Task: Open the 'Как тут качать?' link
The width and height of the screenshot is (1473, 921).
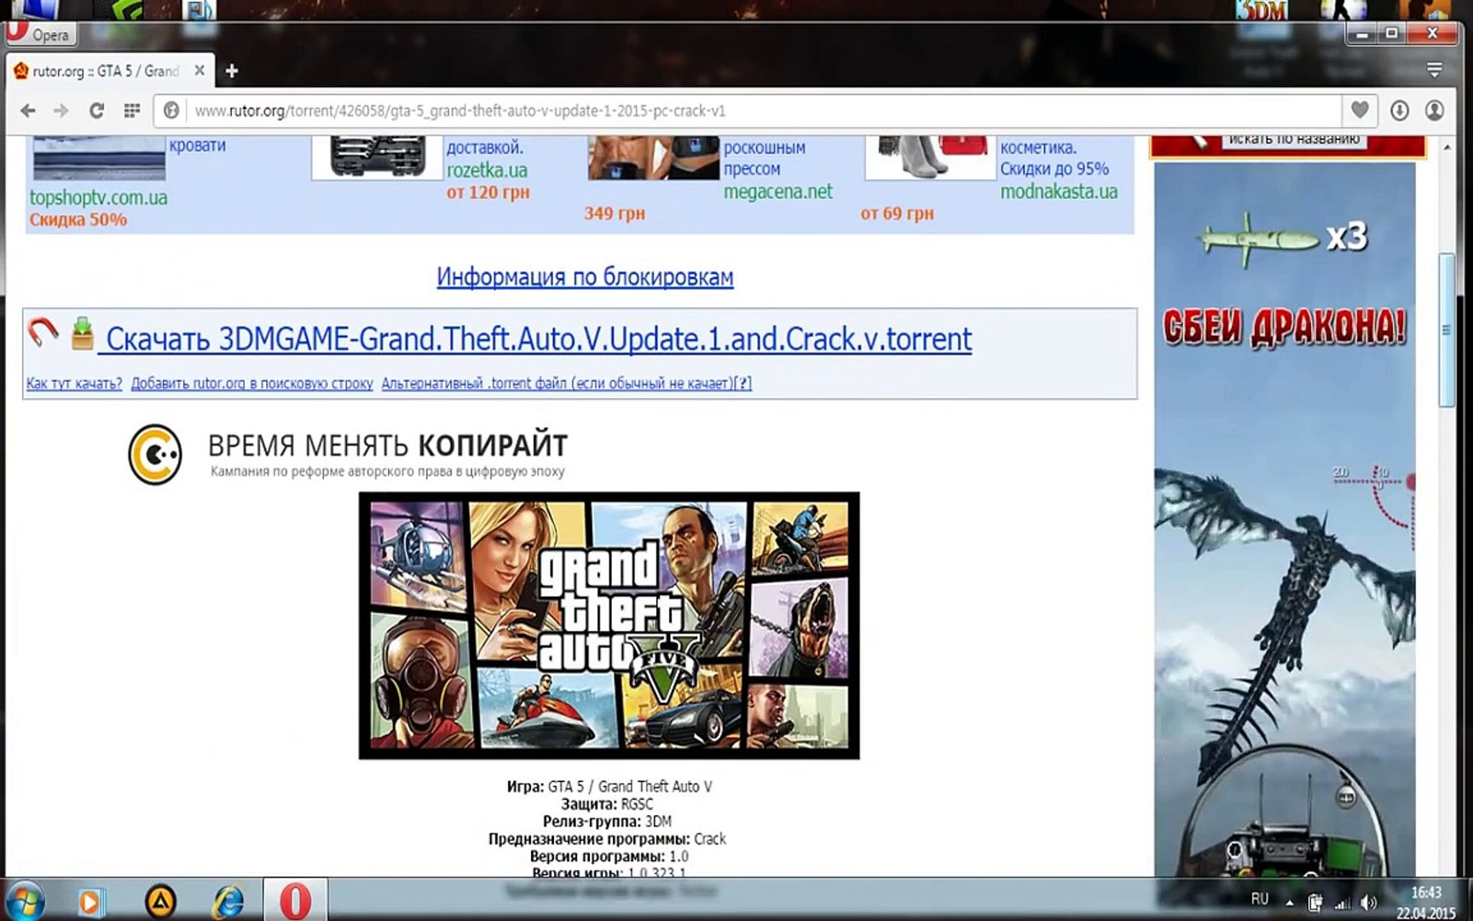Action: [74, 384]
